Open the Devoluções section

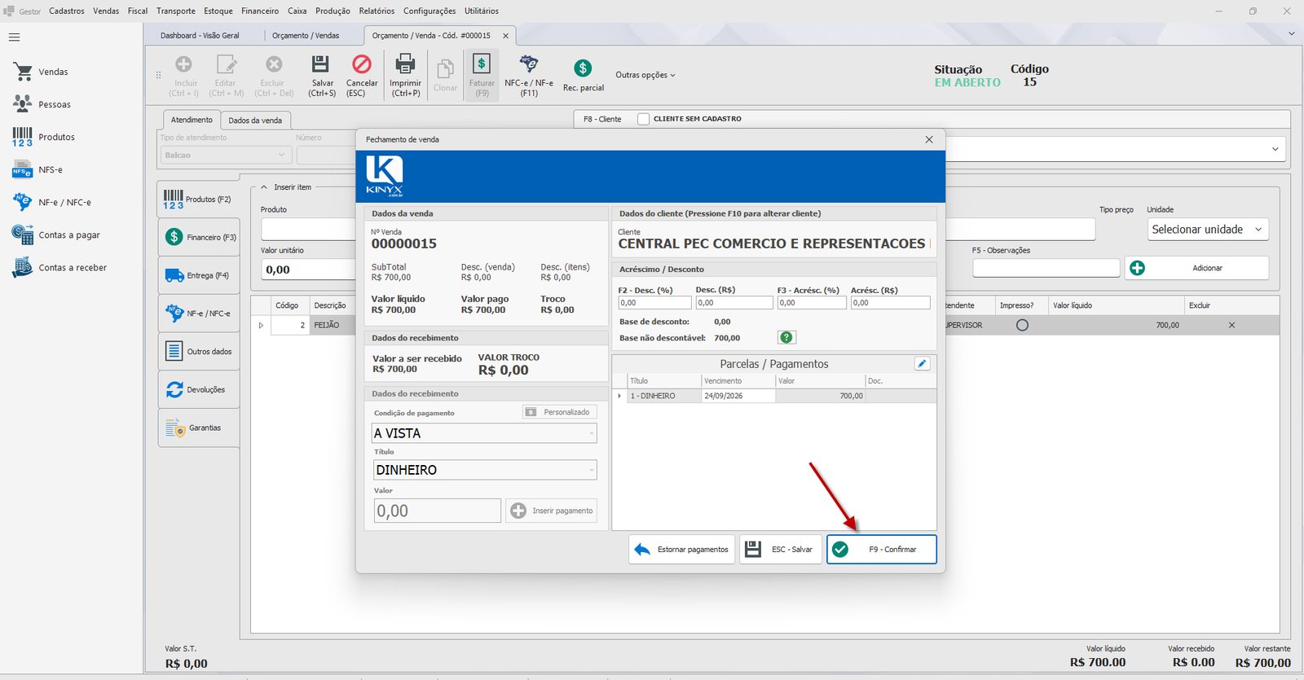[x=198, y=389]
